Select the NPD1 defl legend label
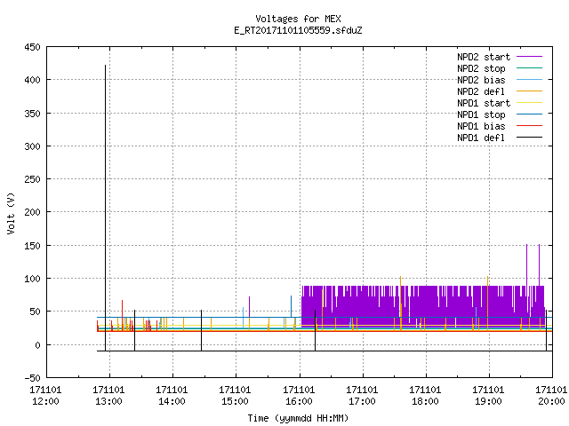 (x=481, y=138)
